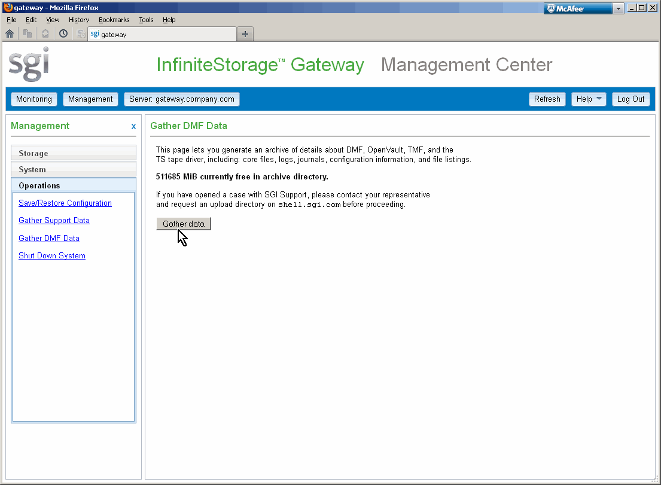Click the SGI logo
The width and height of the screenshot is (661, 485).
pos(29,64)
